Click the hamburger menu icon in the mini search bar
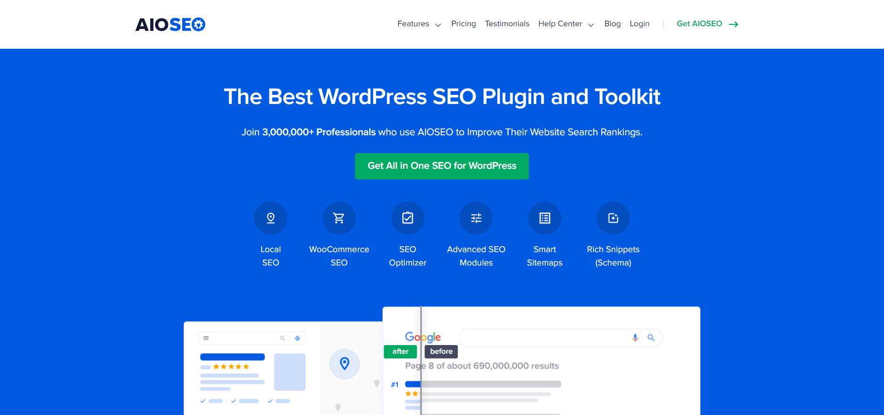Screen dimensions: 884x415 pyautogui.click(x=206, y=338)
